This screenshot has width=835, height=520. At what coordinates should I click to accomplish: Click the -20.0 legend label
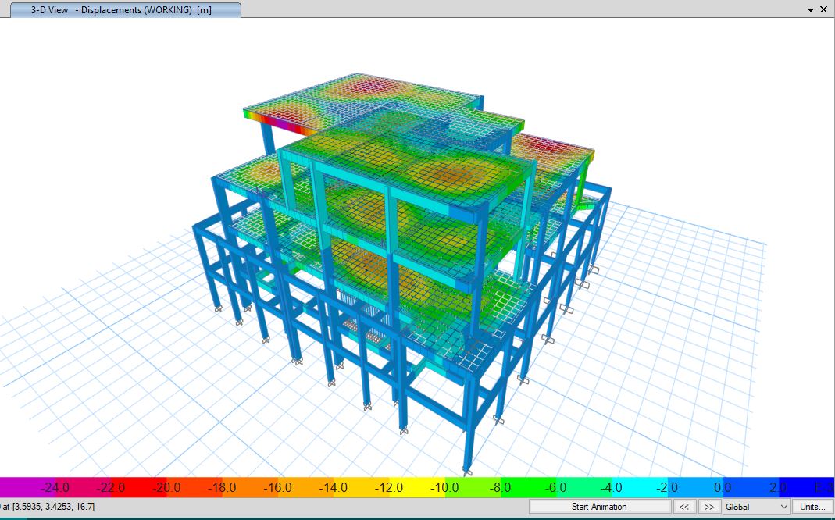tap(166, 487)
